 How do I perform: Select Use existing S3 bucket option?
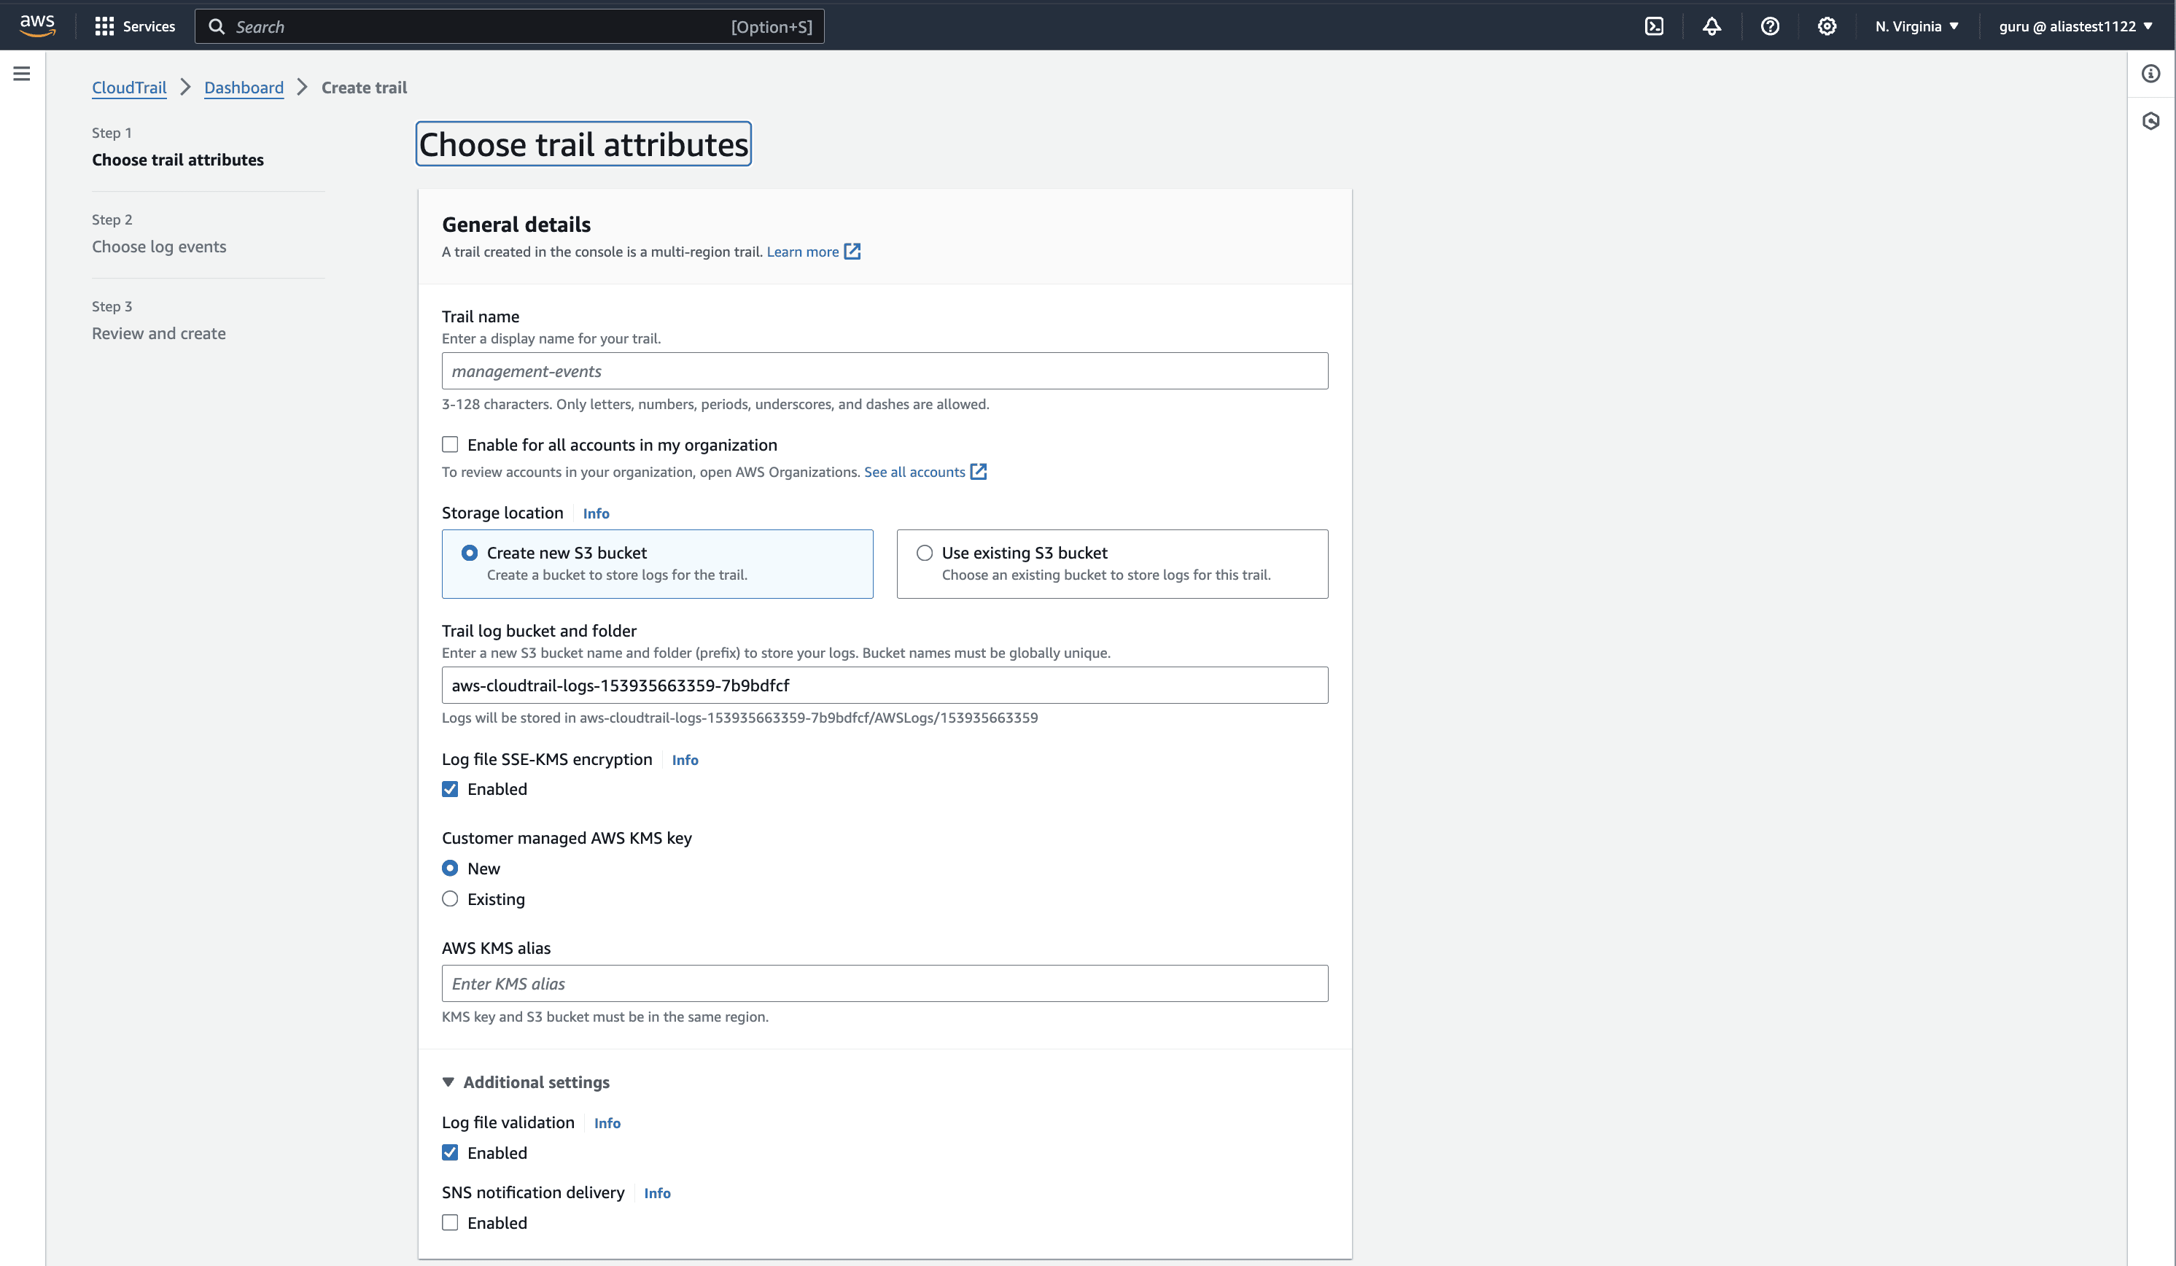click(x=925, y=553)
